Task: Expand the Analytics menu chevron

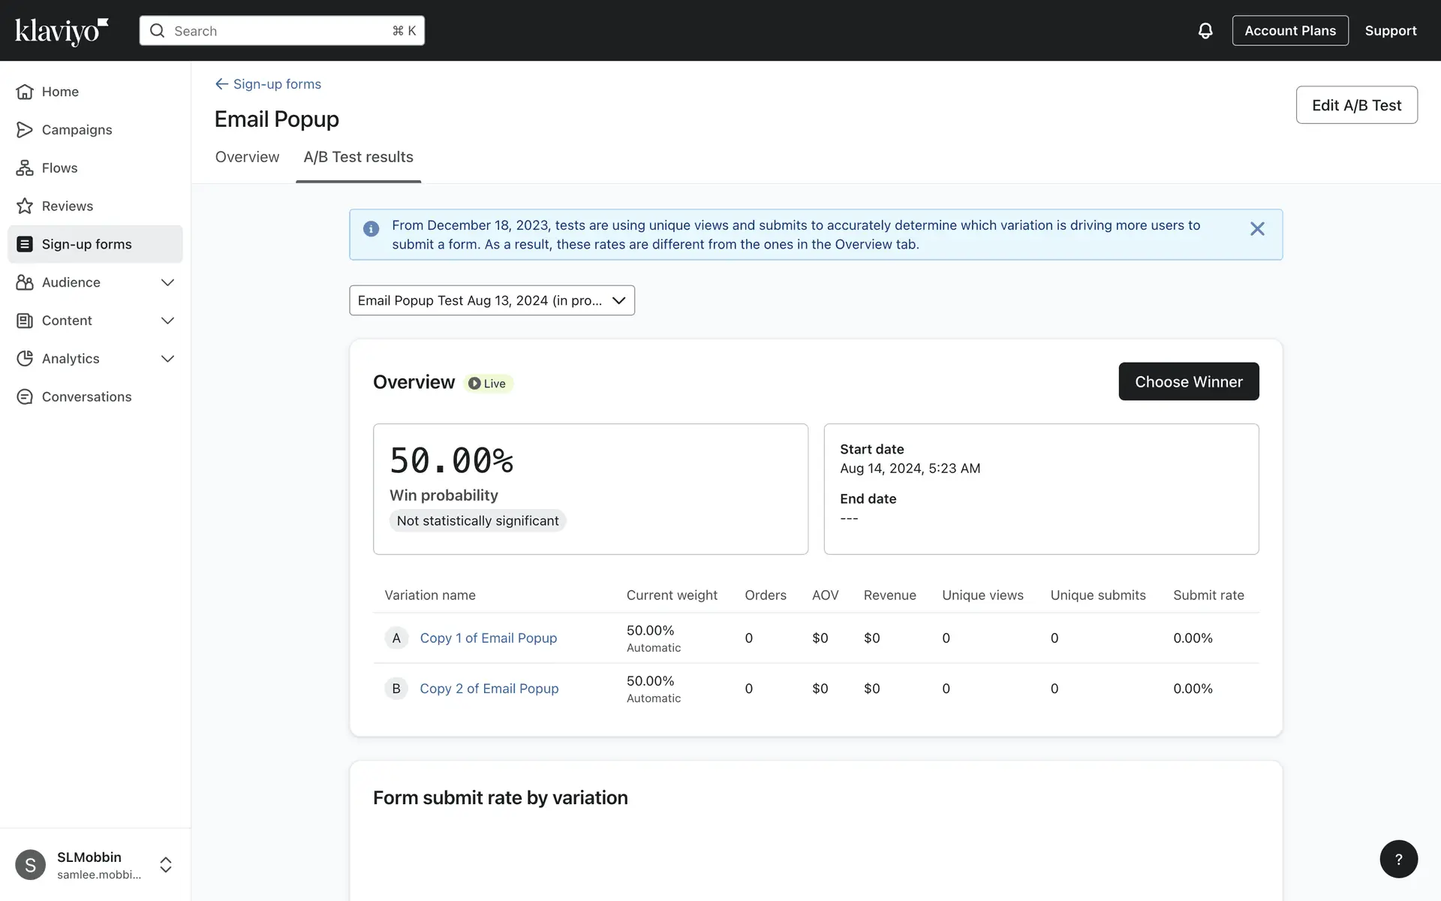Action: point(167,359)
